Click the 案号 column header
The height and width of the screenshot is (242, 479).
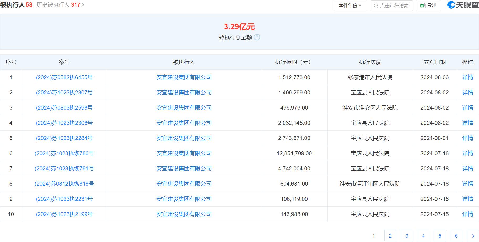(64, 62)
